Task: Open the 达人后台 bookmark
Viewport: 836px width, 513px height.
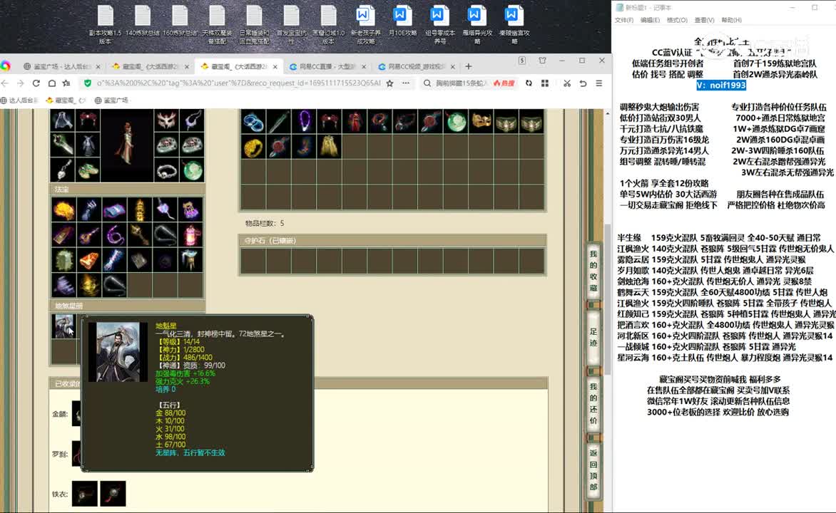Action: coord(20,100)
